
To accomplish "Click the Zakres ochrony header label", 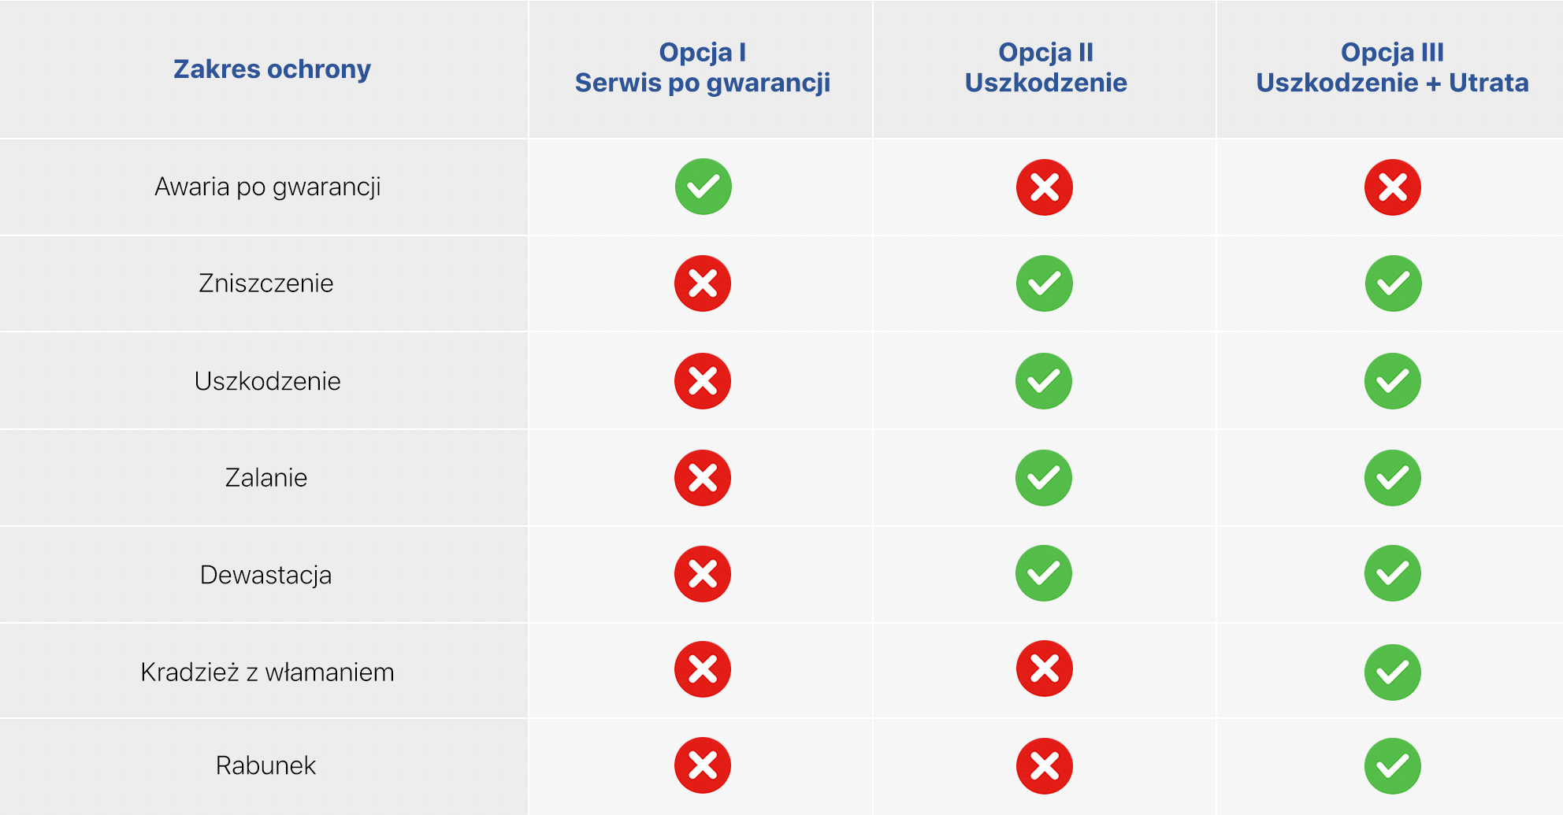I will [x=272, y=69].
